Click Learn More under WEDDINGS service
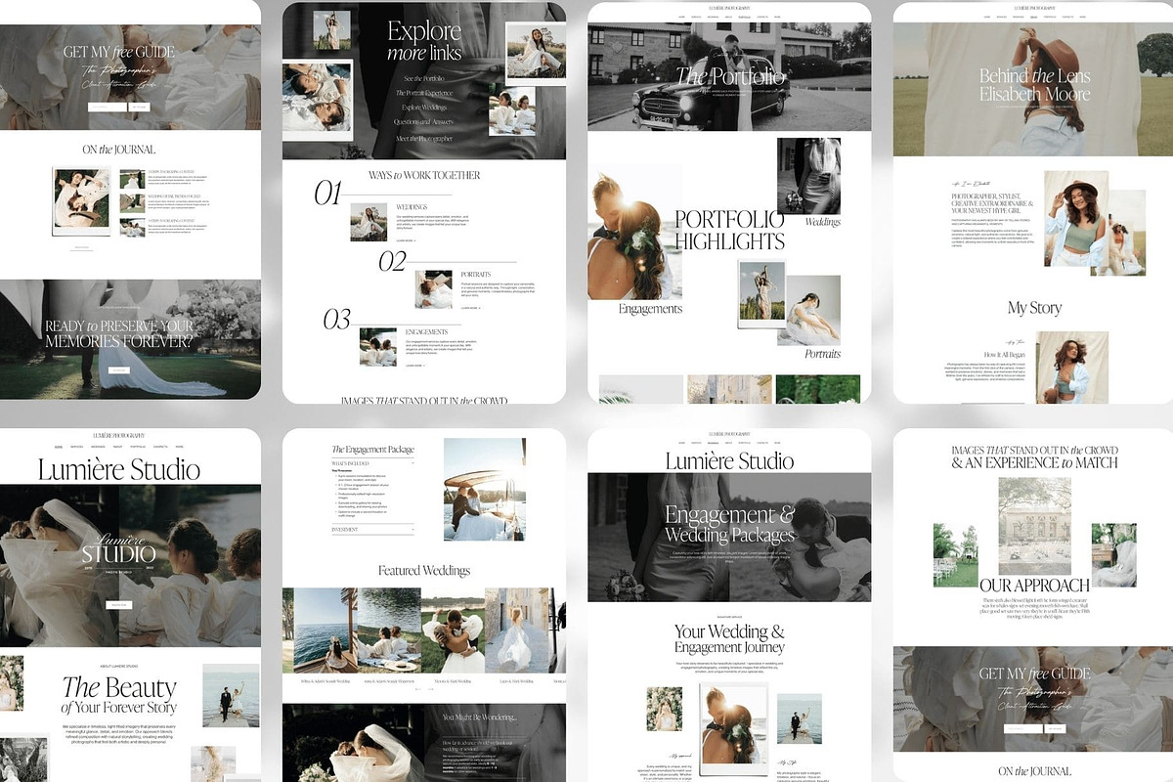Image resolution: width=1173 pixels, height=782 pixels. click(x=406, y=240)
